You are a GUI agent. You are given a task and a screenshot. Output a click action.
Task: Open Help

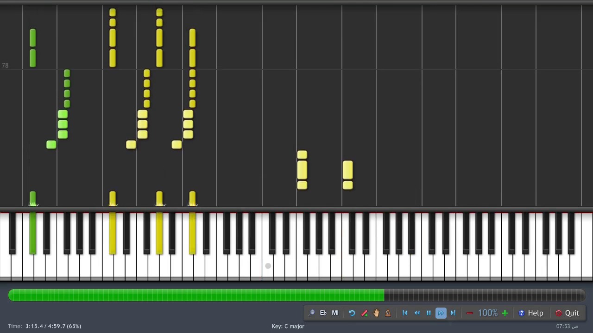tap(531, 313)
